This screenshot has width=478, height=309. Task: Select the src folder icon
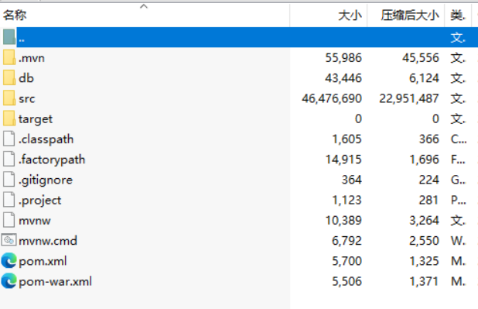pos(9,98)
